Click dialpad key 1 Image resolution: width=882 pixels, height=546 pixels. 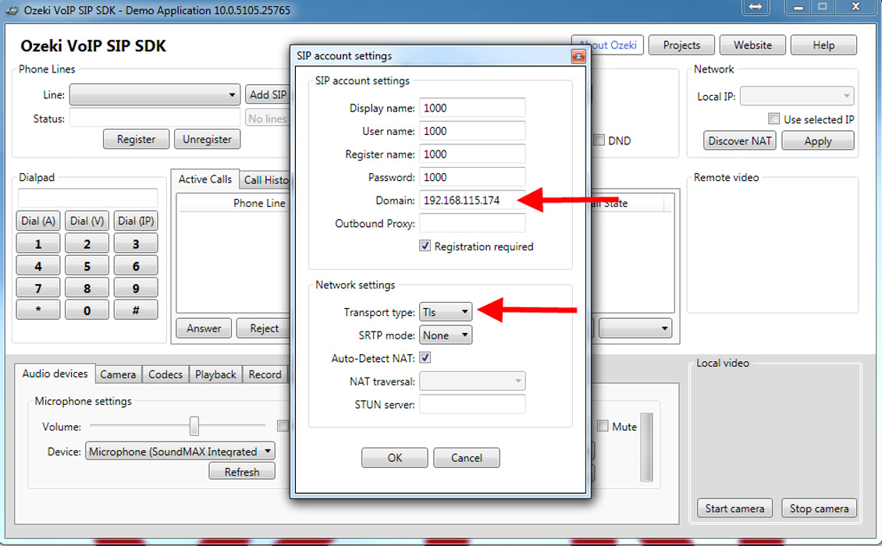point(38,243)
